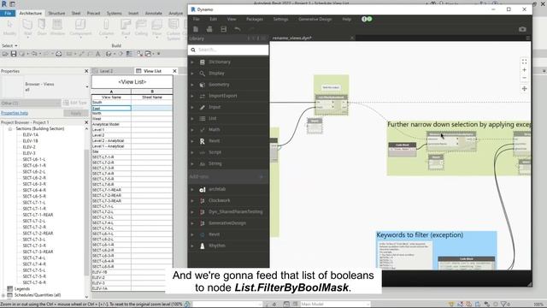Open the Dynamo Settings menu
The height and width of the screenshot is (308, 547).
[x=280, y=19]
